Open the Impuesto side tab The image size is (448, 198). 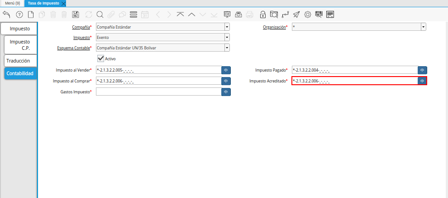(19, 29)
